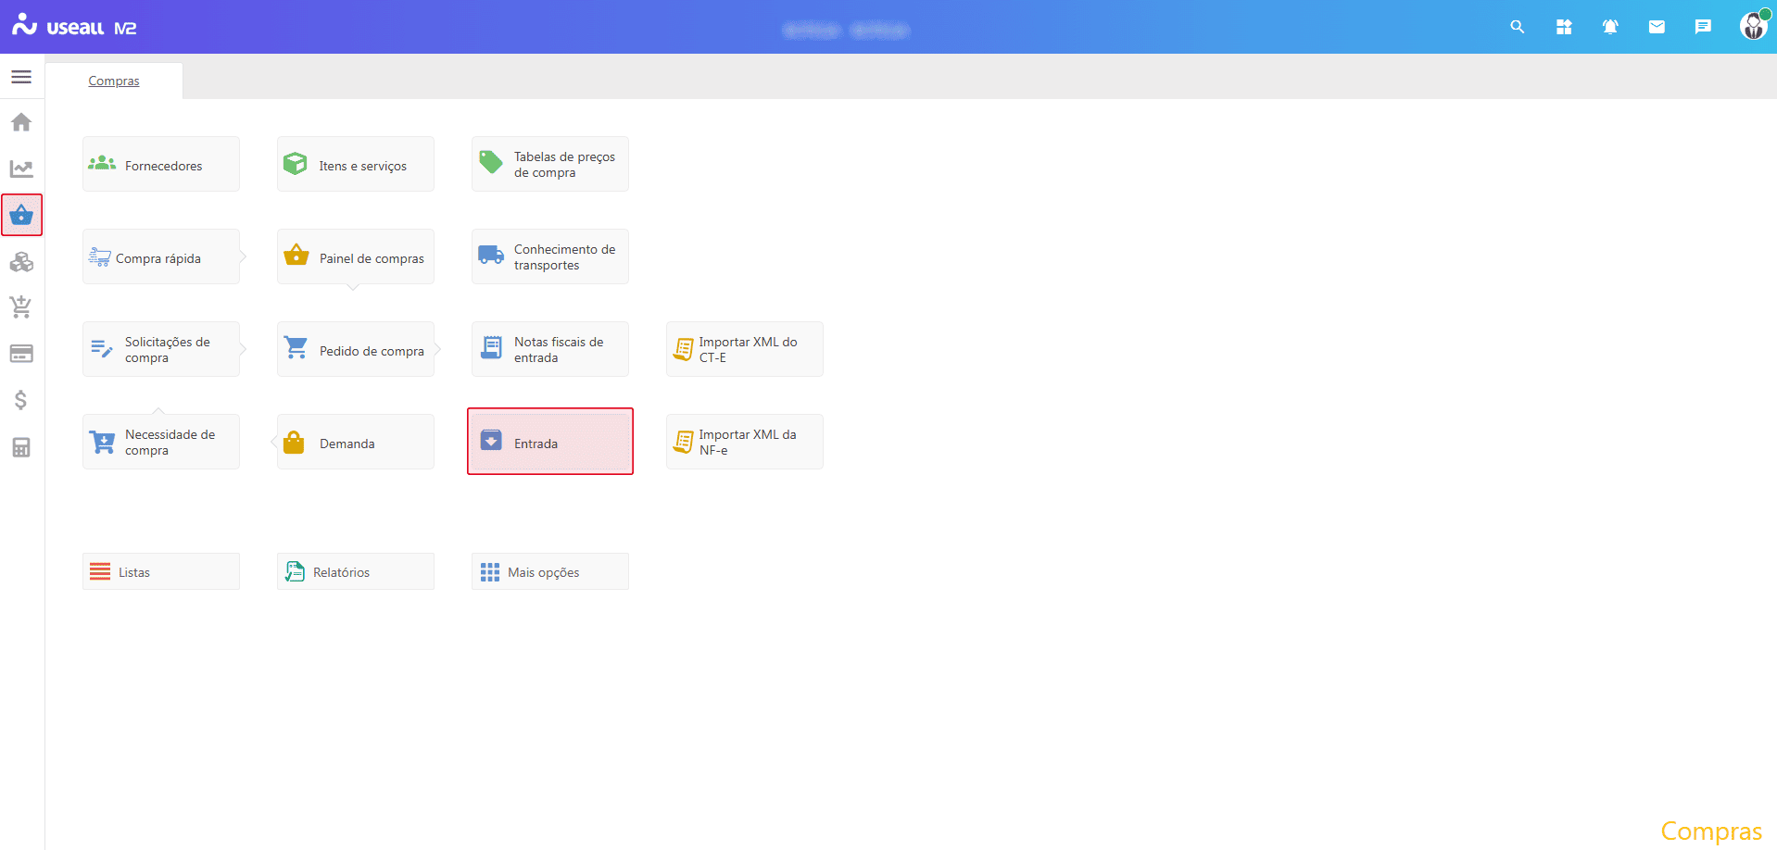The width and height of the screenshot is (1777, 850).
Task: Open the chat messages icon
Action: coord(1703,27)
